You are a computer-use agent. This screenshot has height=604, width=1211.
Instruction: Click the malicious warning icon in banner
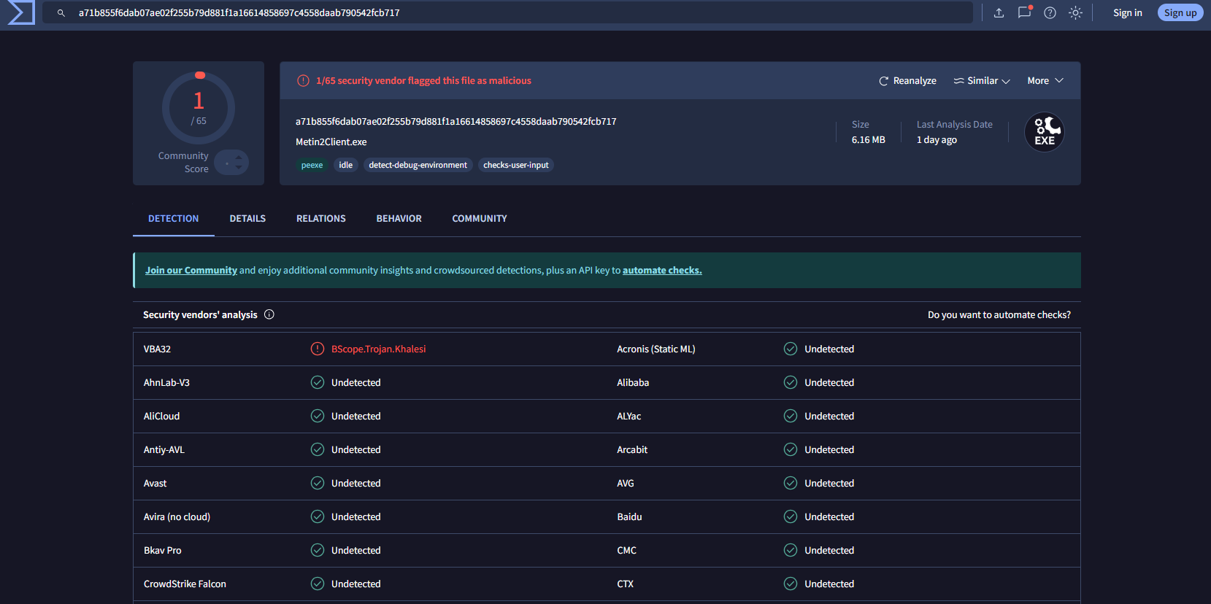pos(304,81)
